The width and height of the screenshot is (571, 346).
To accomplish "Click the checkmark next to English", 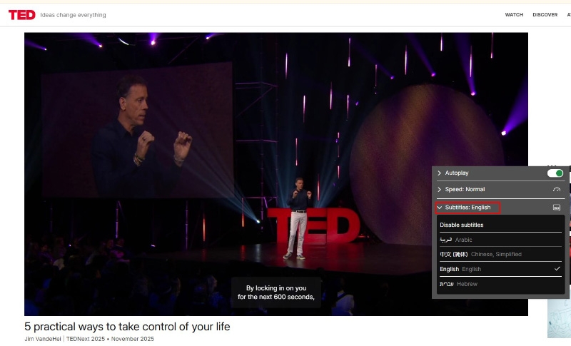I will pos(557,269).
